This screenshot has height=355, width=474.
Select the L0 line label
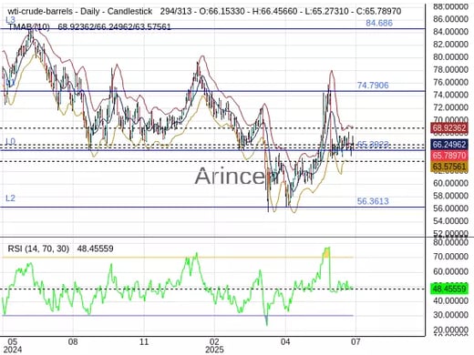coord(10,141)
